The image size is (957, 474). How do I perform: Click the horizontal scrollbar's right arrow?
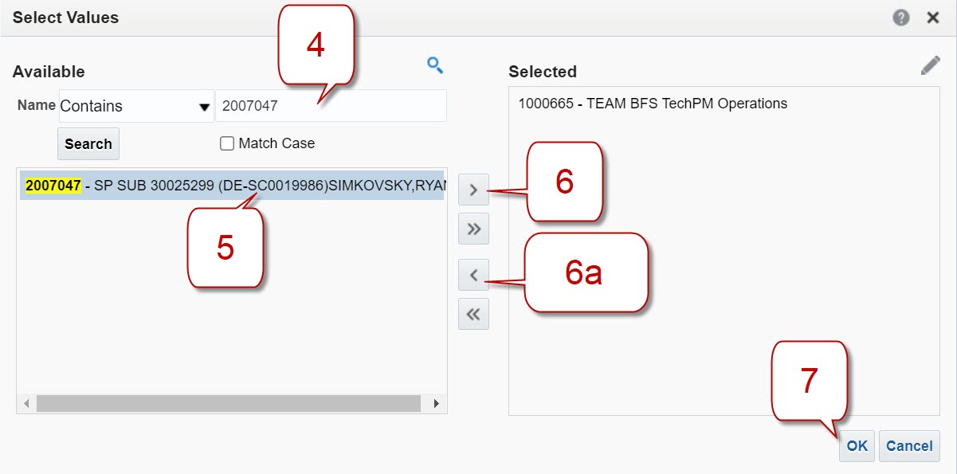(x=437, y=404)
